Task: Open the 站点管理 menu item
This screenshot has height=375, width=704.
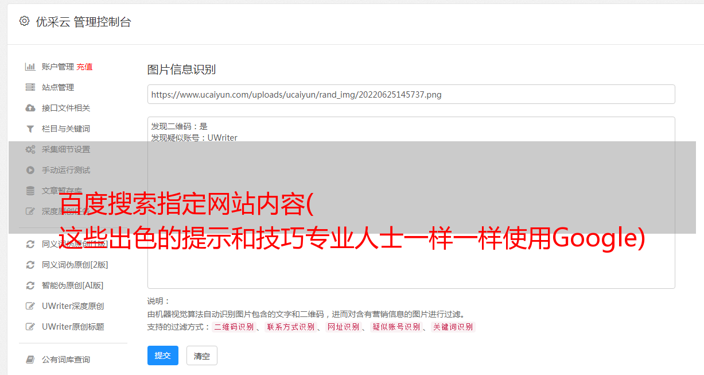Action: (x=58, y=87)
